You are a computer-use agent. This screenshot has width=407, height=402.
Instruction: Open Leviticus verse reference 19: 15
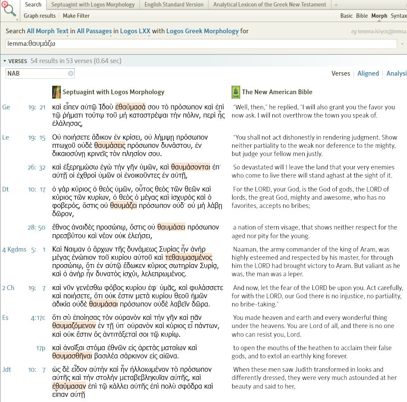[x=37, y=137]
